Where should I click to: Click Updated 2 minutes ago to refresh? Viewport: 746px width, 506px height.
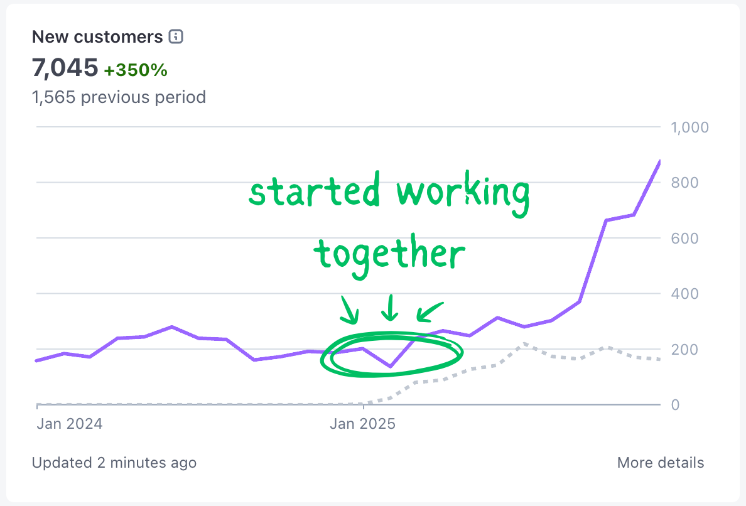(x=114, y=463)
